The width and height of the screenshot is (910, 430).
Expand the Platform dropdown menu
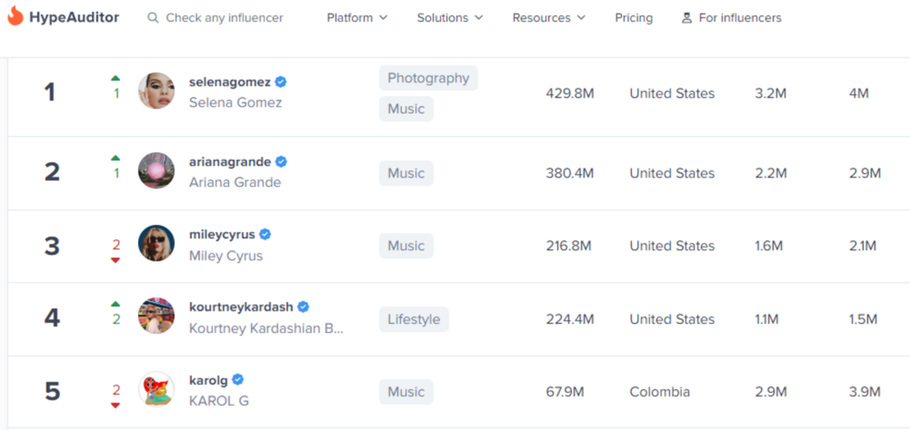[x=356, y=18]
